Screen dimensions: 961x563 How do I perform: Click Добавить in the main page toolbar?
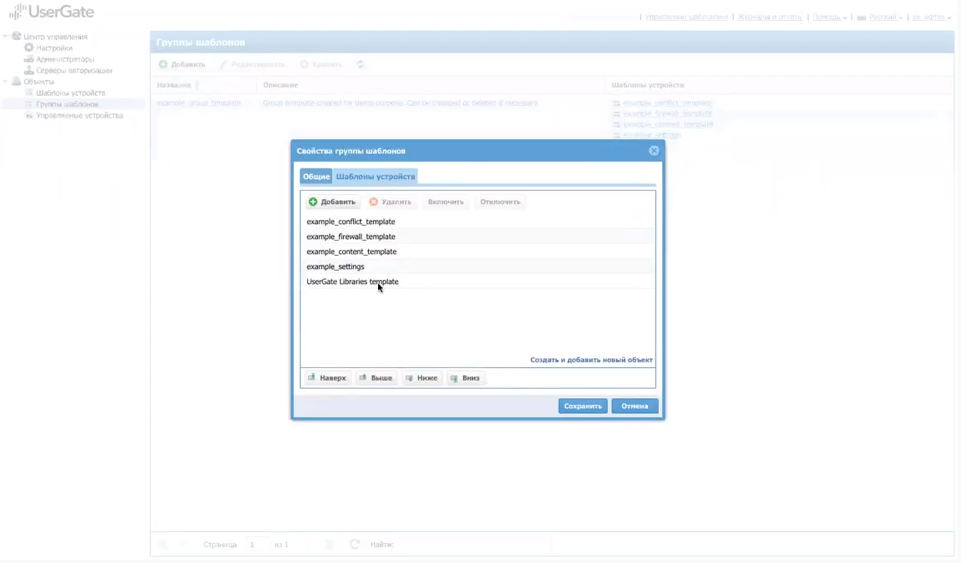tap(182, 64)
